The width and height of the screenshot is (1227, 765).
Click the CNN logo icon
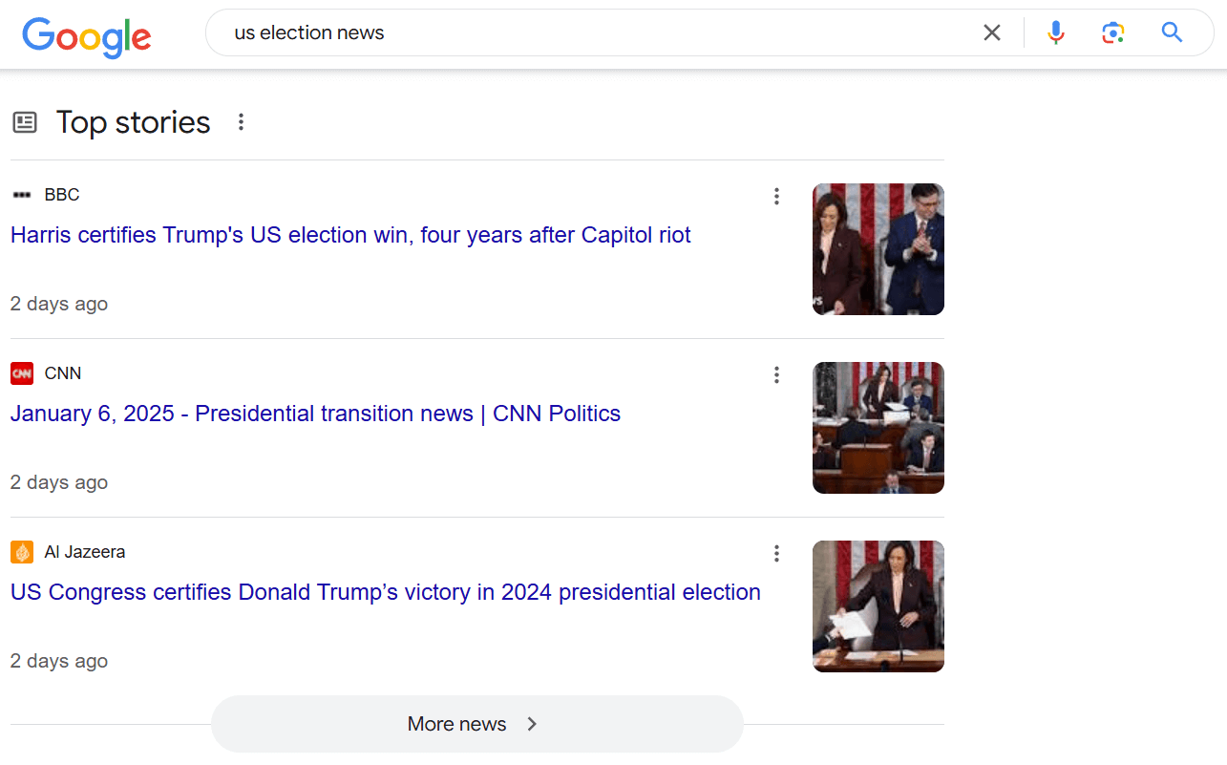pos(22,372)
